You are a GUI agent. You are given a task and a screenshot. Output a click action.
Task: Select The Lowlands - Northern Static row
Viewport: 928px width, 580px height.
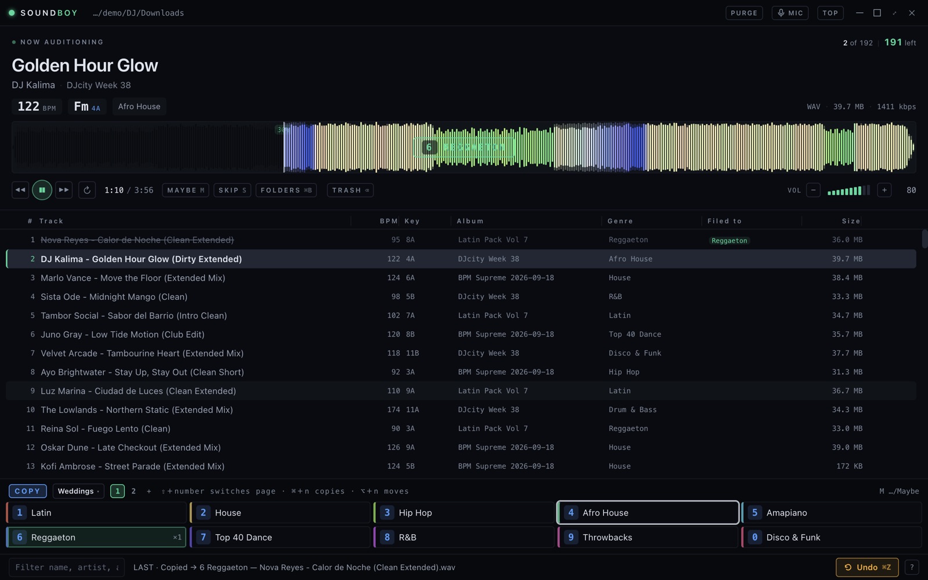pos(461,410)
